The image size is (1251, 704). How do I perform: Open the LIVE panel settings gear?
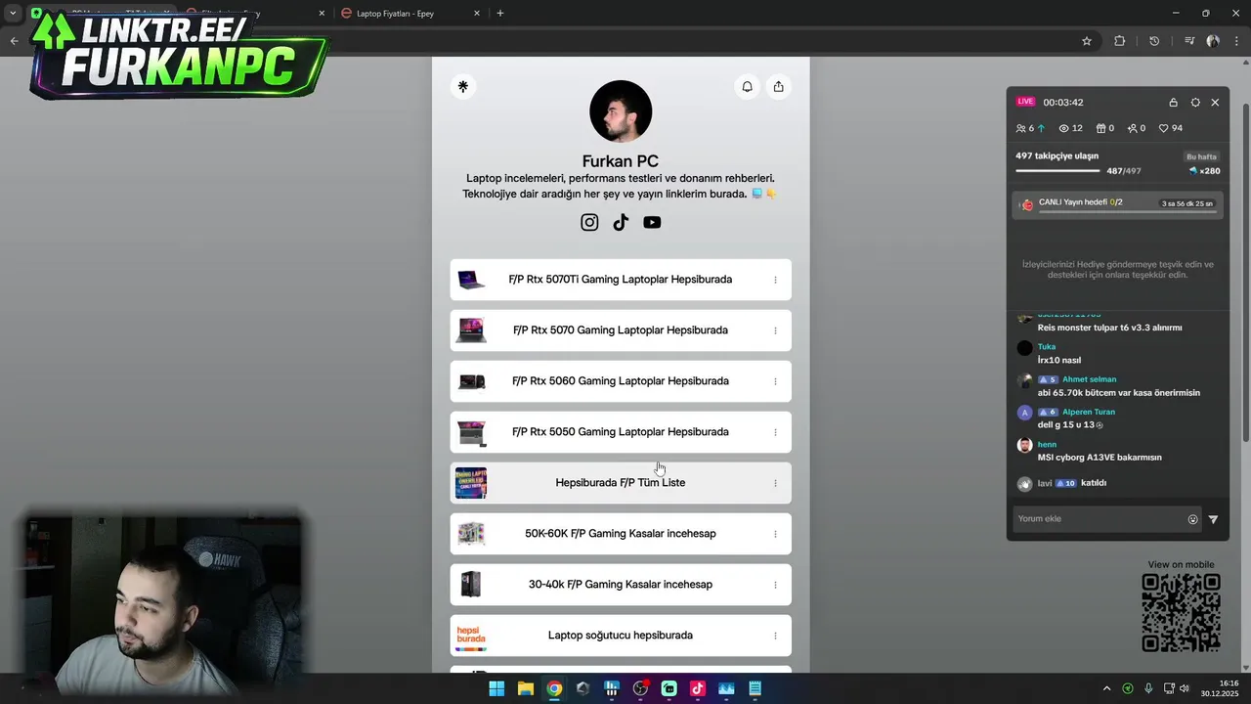pos(1195,102)
